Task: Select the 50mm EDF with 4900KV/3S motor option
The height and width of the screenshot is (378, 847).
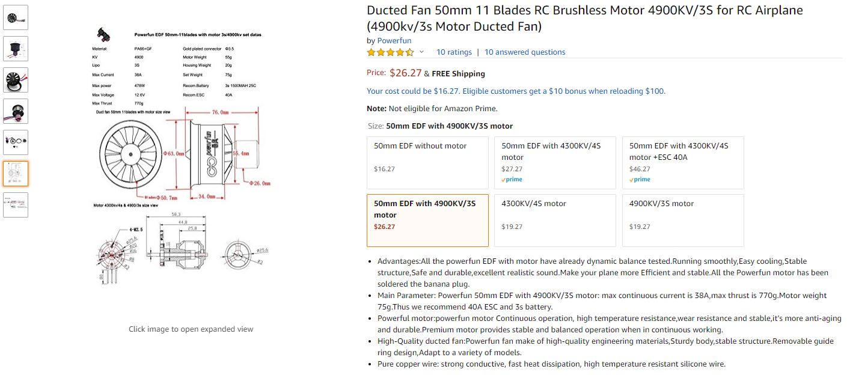Action: (x=427, y=220)
